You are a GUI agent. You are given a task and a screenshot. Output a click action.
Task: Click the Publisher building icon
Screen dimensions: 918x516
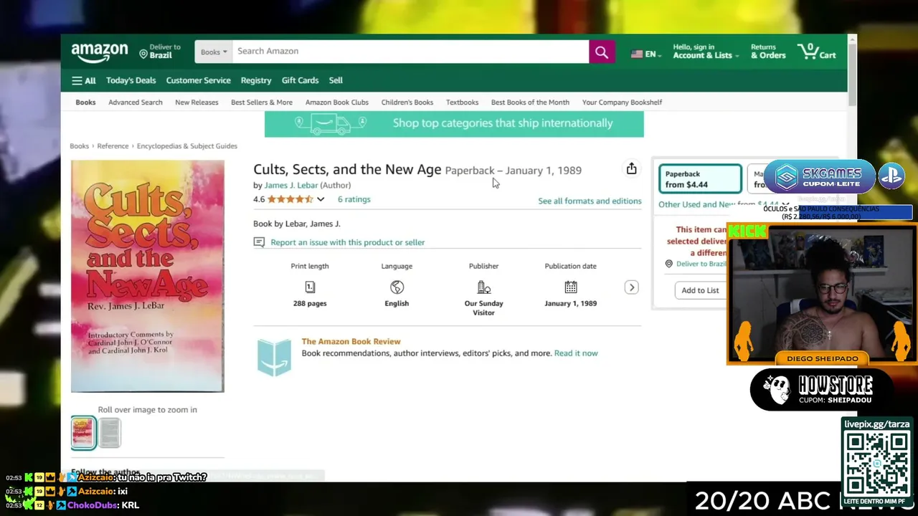(483, 287)
